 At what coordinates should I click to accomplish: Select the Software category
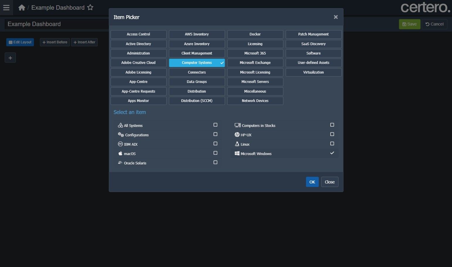(x=314, y=53)
